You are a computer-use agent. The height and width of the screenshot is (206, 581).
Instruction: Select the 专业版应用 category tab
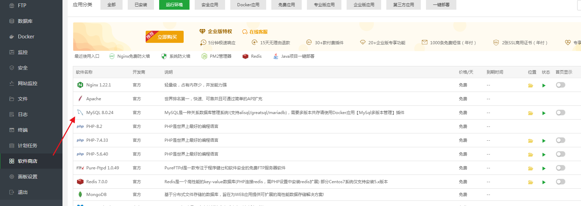324,5
